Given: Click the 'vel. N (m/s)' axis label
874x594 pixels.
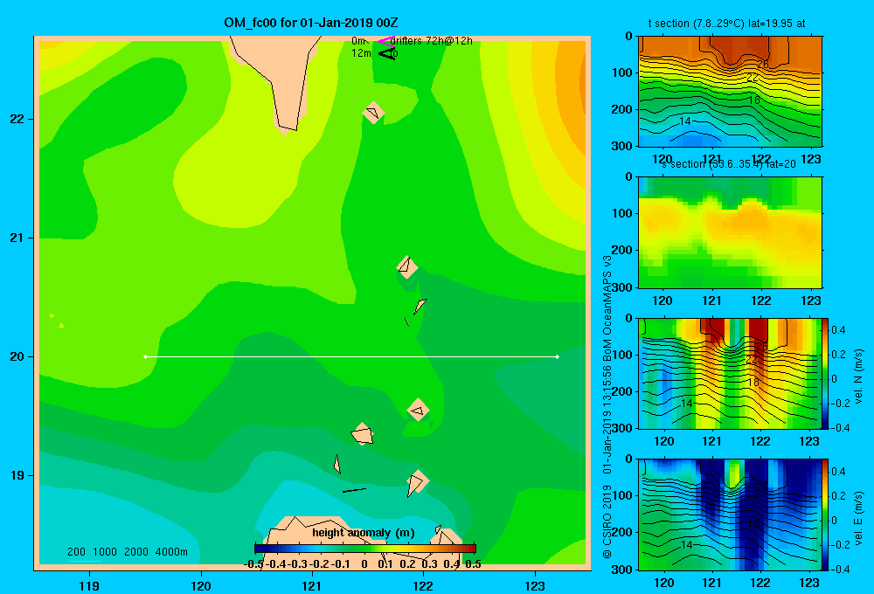Looking at the screenshot, I should tap(858, 376).
